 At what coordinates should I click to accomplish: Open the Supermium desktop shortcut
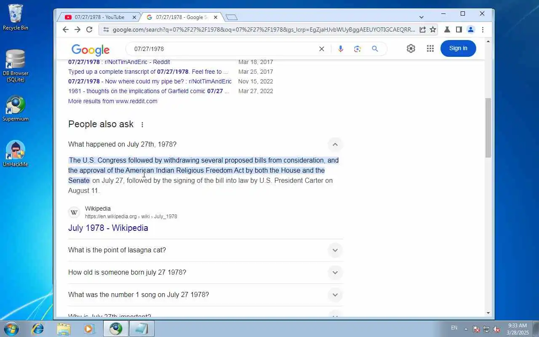pos(16,109)
